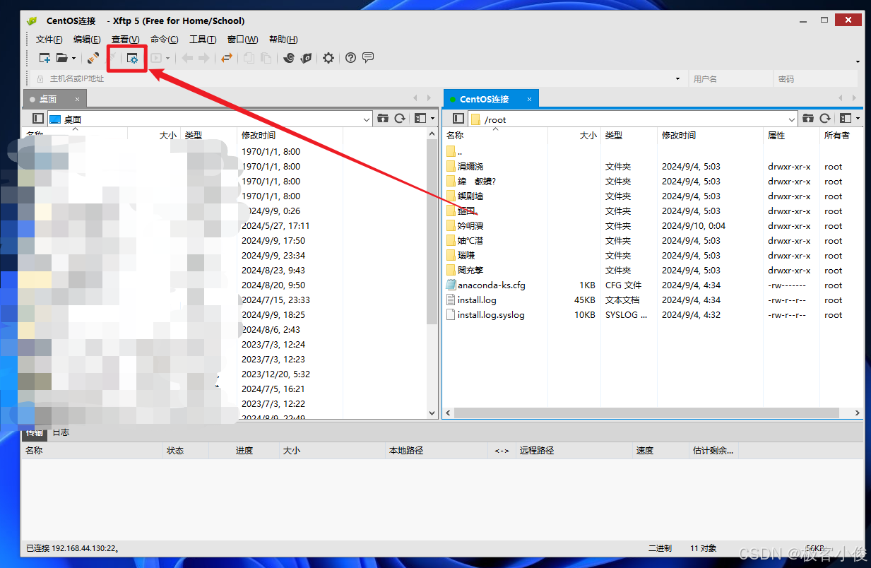Click 已连接 192.168.44.130:22 status text
Image resolution: width=871 pixels, height=568 pixels.
pos(72,548)
